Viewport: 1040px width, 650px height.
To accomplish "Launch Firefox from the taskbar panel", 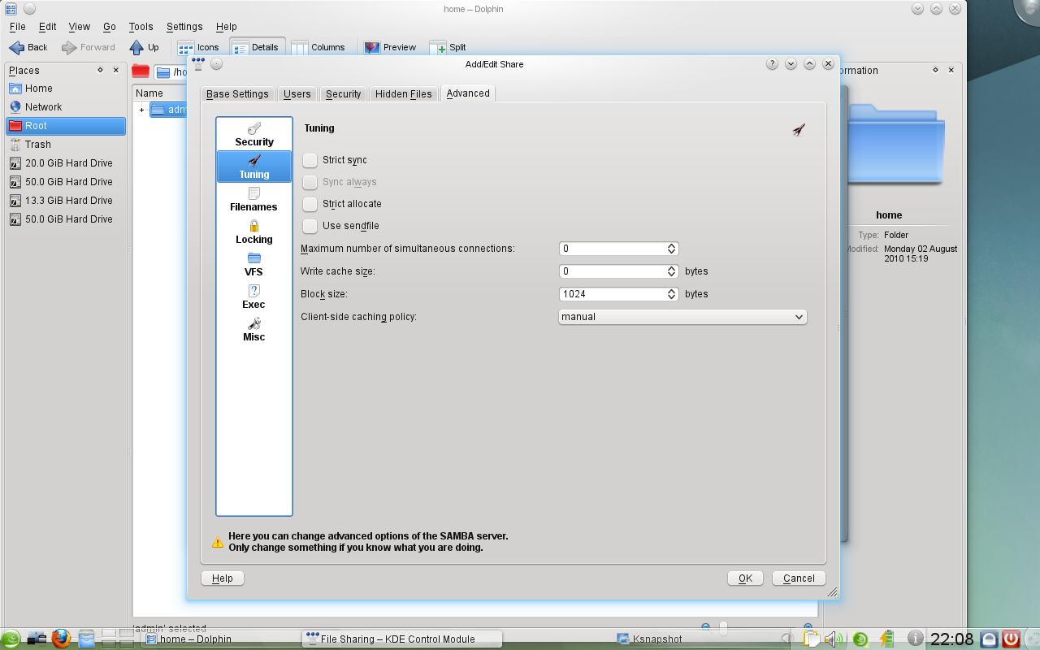I will [61, 638].
